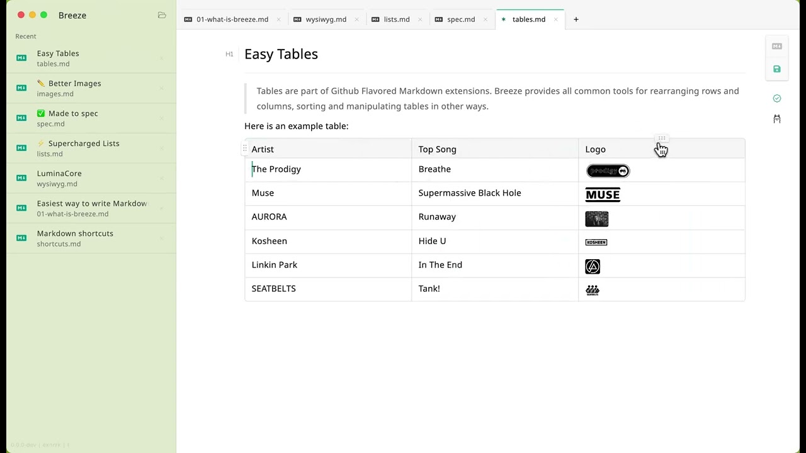This screenshot has width=806, height=453.
Task: Click Markdown icon on spec.md tab
Action: click(439, 20)
